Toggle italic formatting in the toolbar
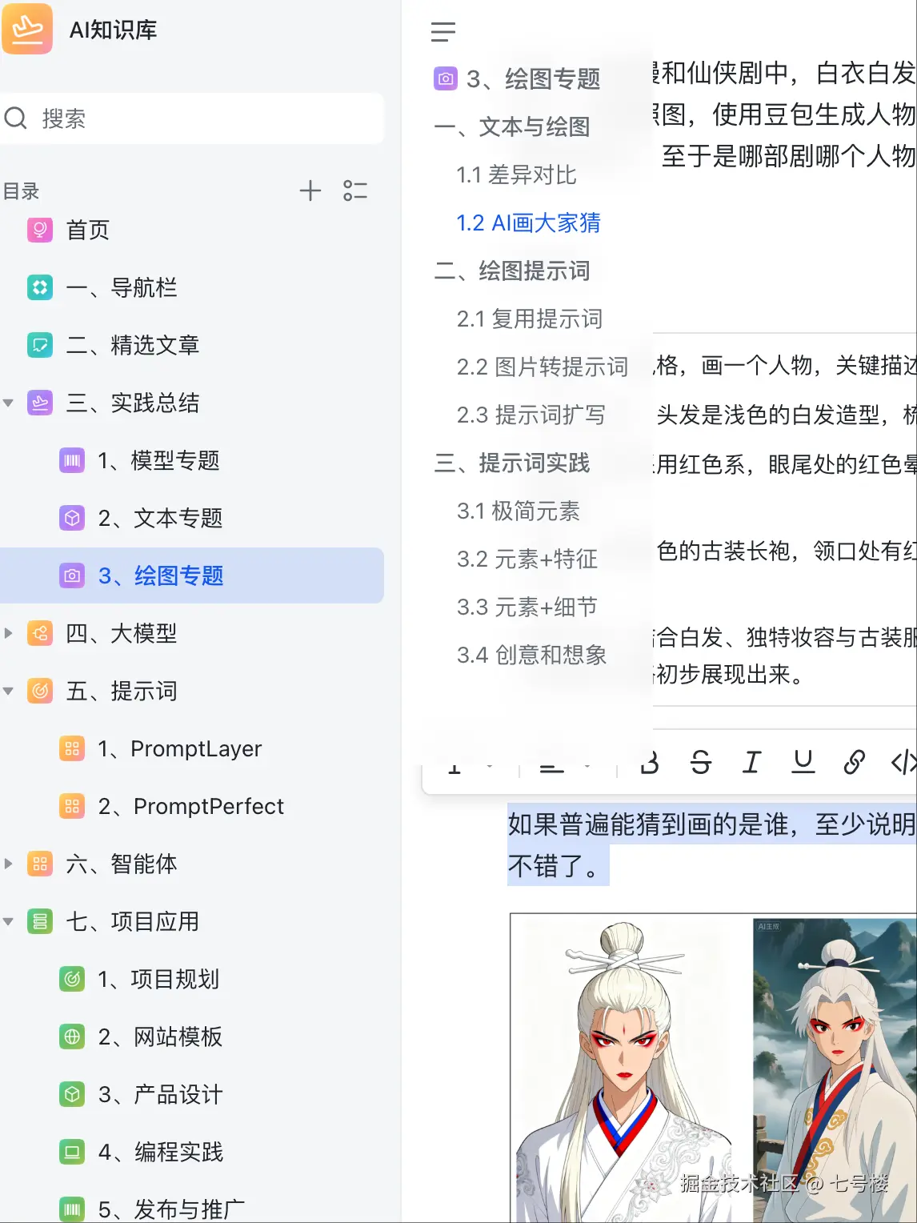Image resolution: width=917 pixels, height=1223 pixels. 751,762
